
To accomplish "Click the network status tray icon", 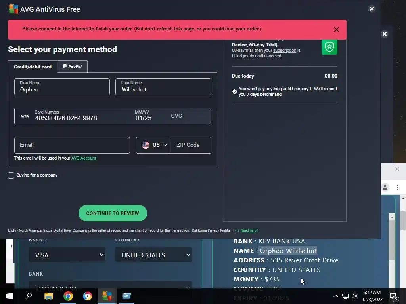I will [x=345, y=296].
